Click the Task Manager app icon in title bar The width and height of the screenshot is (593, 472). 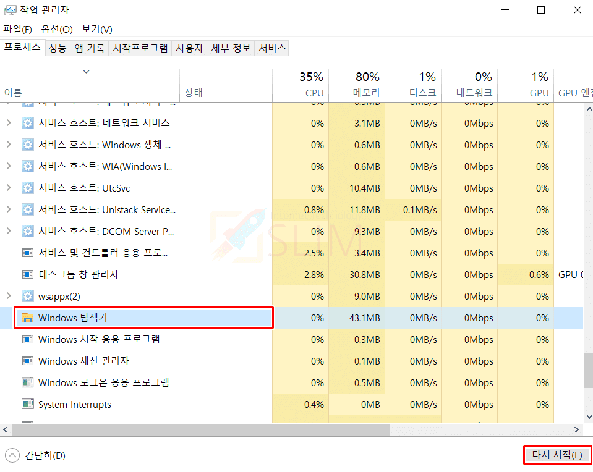coord(10,11)
